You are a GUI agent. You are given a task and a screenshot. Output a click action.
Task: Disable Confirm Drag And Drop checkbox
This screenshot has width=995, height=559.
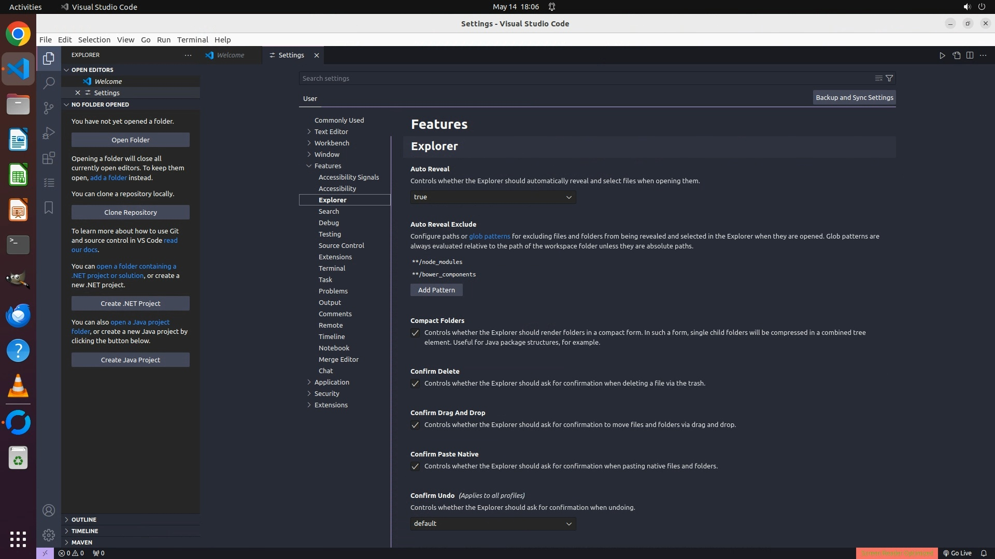(415, 425)
